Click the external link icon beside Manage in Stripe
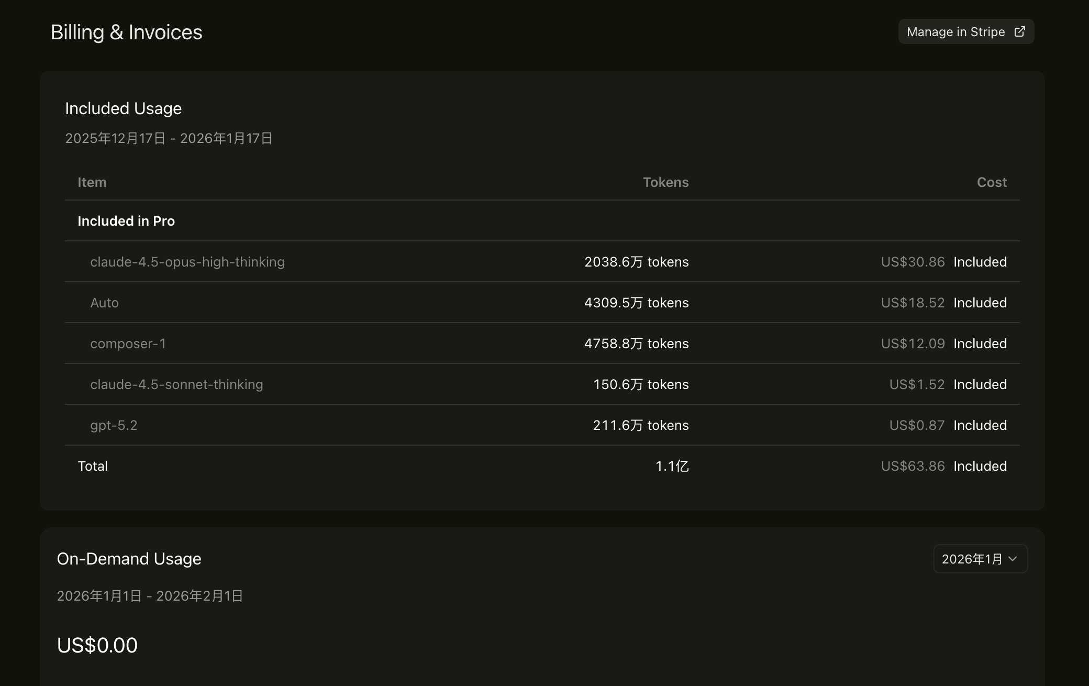The image size is (1089, 686). pyautogui.click(x=1019, y=32)
